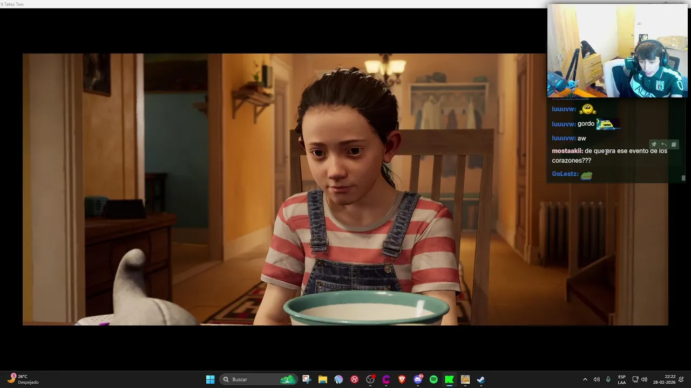The width and height of the screenshot is (691, 388).
Task: Click luuuvw username beside 'aw'
Action: point(563,138)
